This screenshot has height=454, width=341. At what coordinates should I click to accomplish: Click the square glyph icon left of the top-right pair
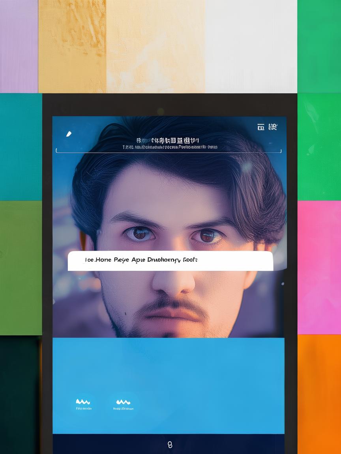pyautogui.click(x=261, y=127)
